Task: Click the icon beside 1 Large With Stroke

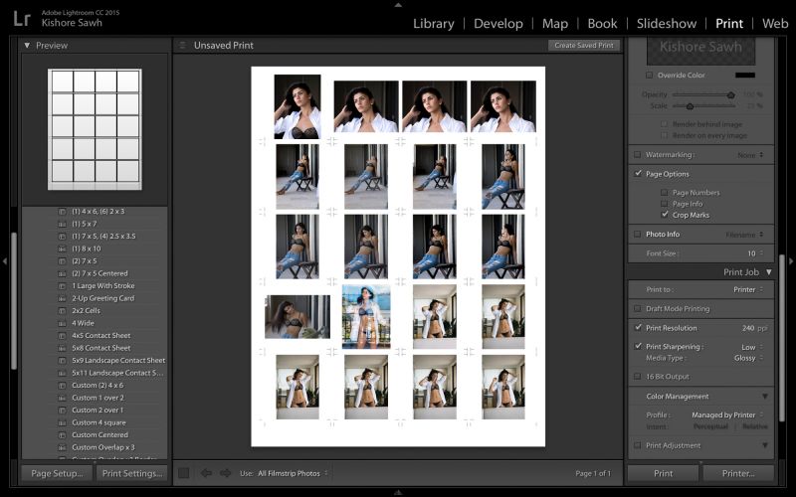Action: point(62,286)
